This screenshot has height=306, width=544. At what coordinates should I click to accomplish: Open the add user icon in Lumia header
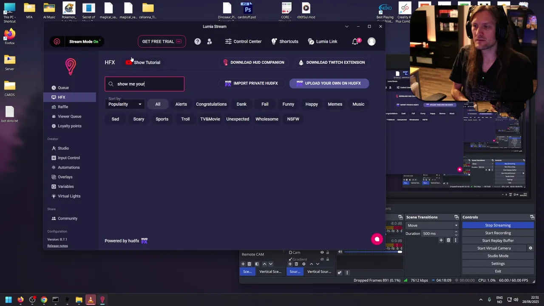pyautogui.click(x=210, y=42)
